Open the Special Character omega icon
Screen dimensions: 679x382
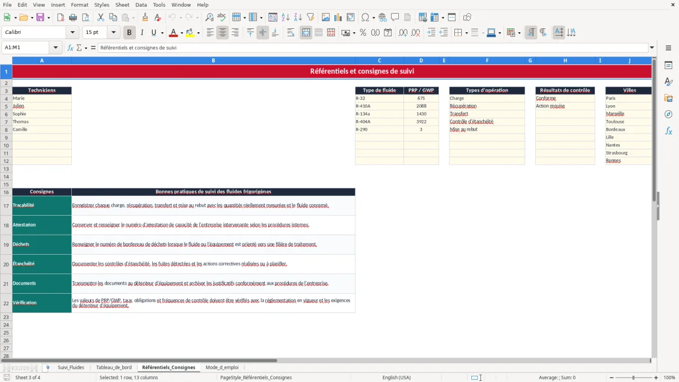(x=365, y=18)
